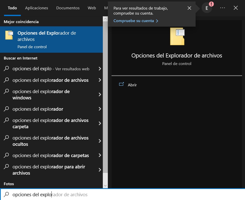Image resolution: width=245 pixels, height=200 pixels.
Task: Select suggestion 'opciones del explorador de carpetas'
Action: [x=51, y=155]
